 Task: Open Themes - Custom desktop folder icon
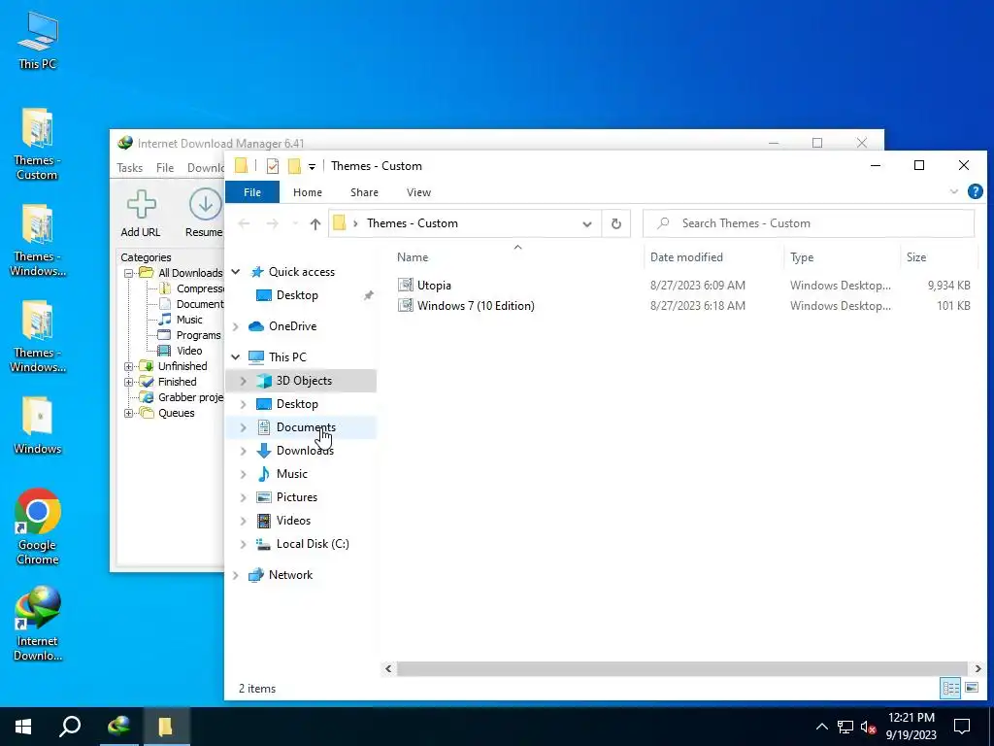[37, 144]
